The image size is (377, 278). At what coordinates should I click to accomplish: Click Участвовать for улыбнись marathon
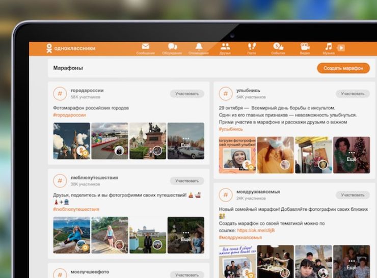click(353, 94)
